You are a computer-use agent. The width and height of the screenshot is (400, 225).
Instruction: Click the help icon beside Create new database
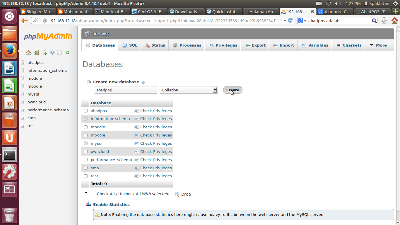[x=143, y=83]
